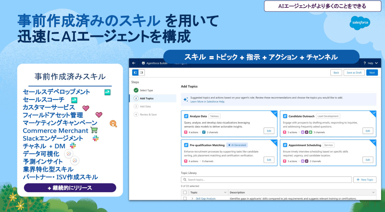Select the Add Topics step
The image size is (385, 212).
click(x=152, y=98)
